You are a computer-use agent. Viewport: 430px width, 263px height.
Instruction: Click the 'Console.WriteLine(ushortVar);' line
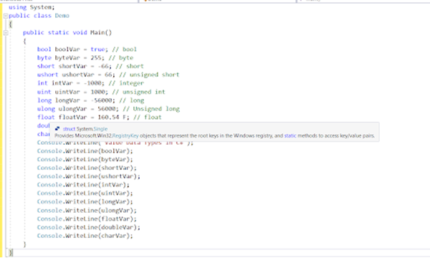pyautogui.click(x=88, y=176)
